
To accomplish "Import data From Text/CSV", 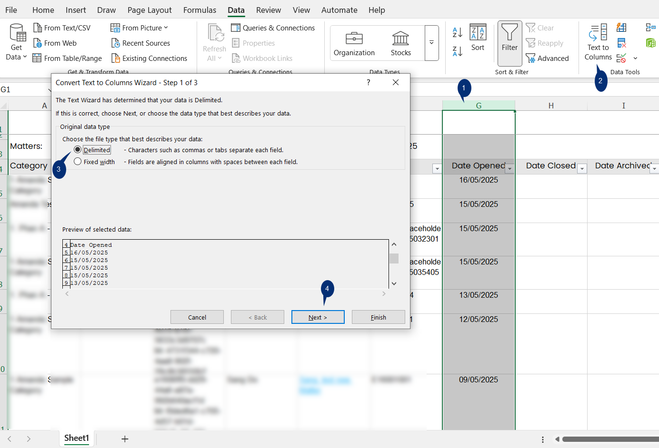I will point(62,28).
